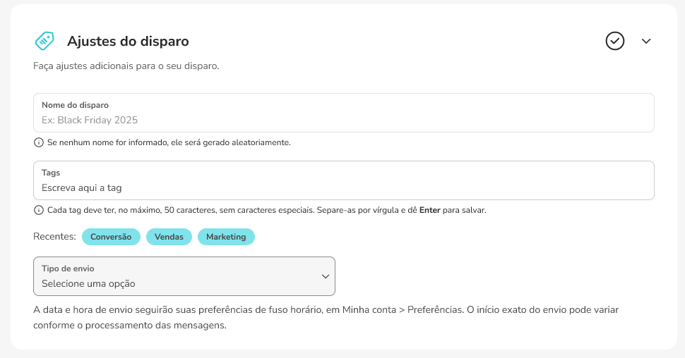685x358 pixels.
Task: Focus the Nome do disparo input field
Action: point(343,120)
